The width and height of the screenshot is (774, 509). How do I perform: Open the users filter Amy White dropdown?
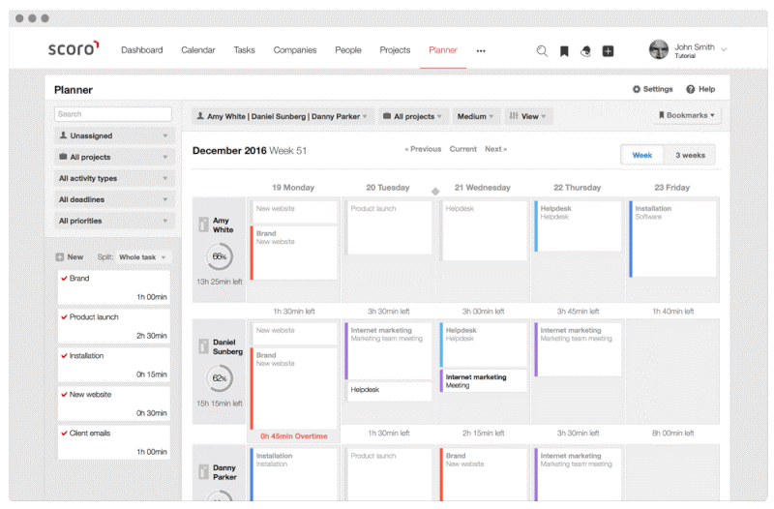tap(283, 116)
